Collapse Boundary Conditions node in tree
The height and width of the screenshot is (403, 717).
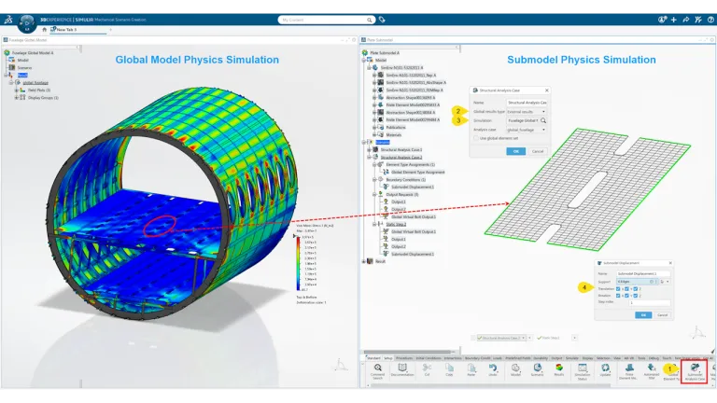(374, 179)
